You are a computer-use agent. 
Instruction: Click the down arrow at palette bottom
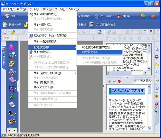[x=14, y=131]
